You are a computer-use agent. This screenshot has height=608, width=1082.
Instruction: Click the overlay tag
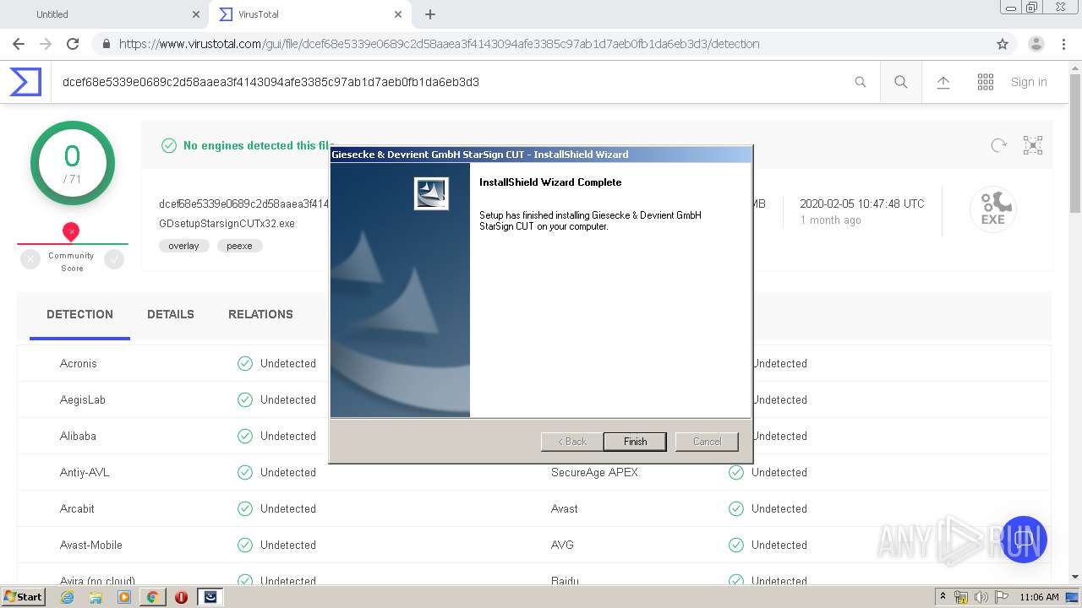coord(183,246)
